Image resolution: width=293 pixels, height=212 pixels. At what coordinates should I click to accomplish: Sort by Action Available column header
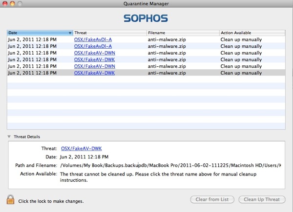[x=252, y=33]
